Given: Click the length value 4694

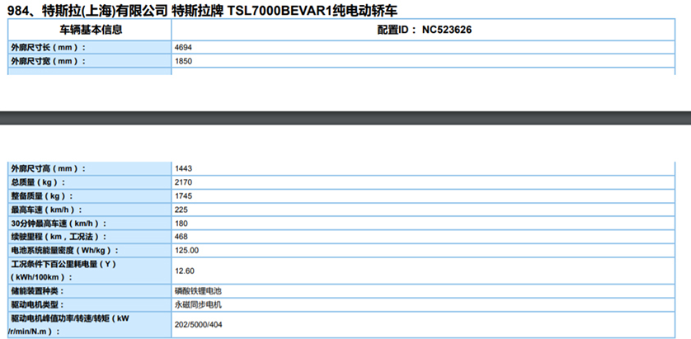Looking at the screenshot, I should tap(183, 48).
